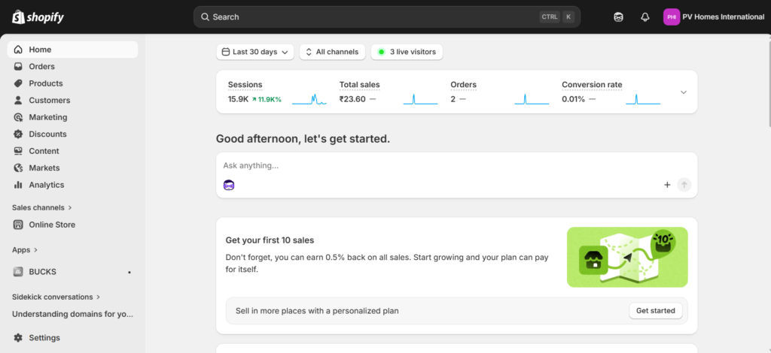Viewport: 771px width, 353px height.
Task: Open the Last 30 days date dropdown
Action: click(255, 52)
